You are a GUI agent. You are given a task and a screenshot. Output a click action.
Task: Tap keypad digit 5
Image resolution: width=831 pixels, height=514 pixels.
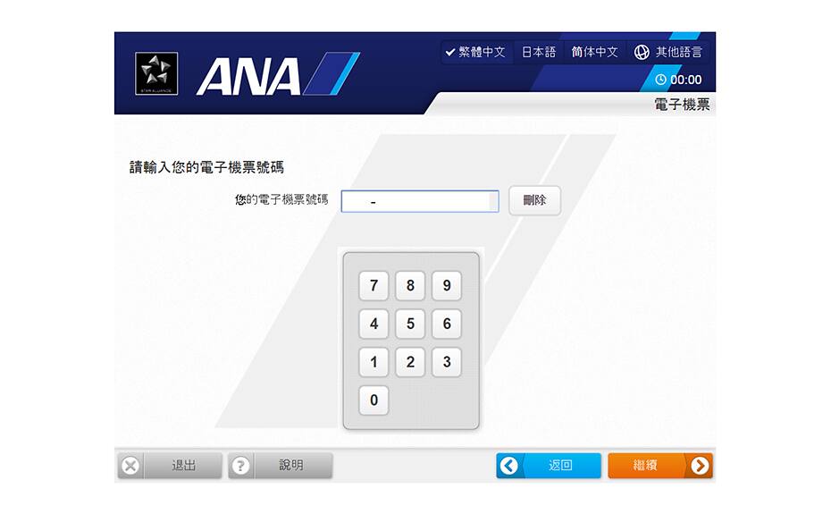410,324
